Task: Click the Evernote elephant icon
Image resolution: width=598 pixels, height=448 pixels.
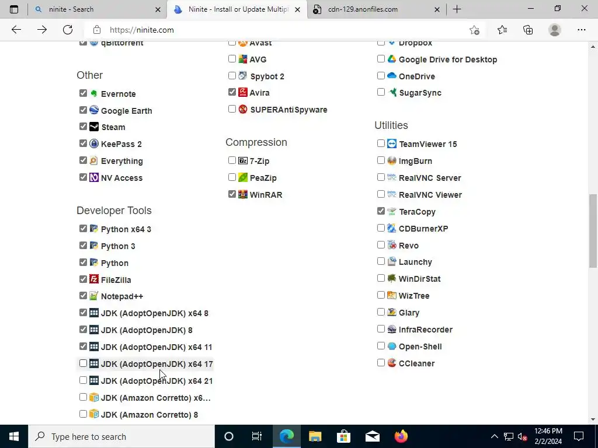Action: tap(94, 93)
